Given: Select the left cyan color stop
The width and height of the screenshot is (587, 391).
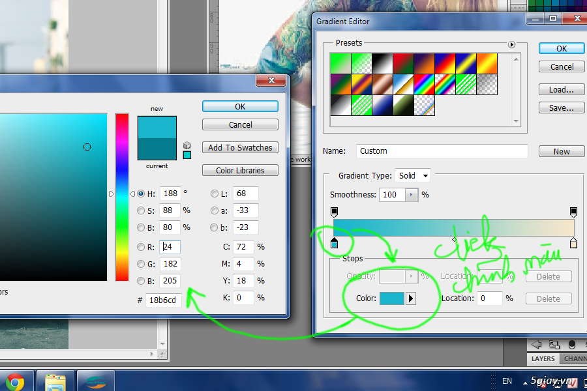Looking at the screenshot, I should [335, 243].
